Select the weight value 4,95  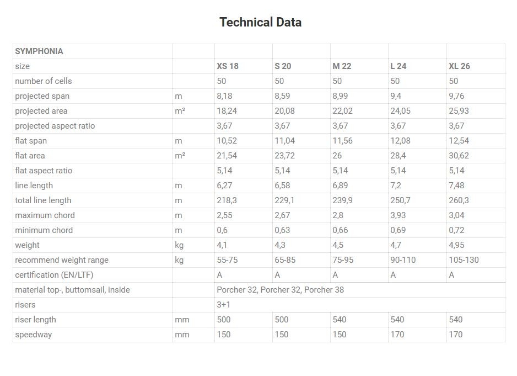(456, 245)
